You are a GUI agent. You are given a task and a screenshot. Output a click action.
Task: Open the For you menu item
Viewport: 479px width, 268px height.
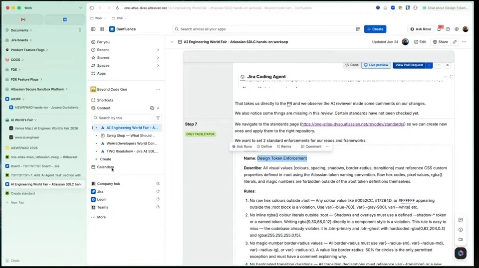(x=103, y=42)
